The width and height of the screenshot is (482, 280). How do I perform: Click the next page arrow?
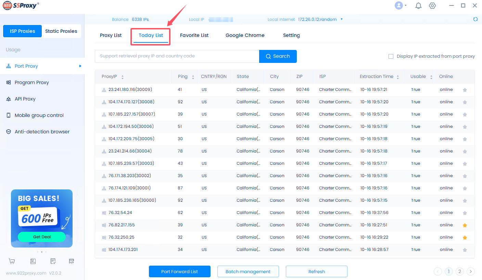point(471,271)
